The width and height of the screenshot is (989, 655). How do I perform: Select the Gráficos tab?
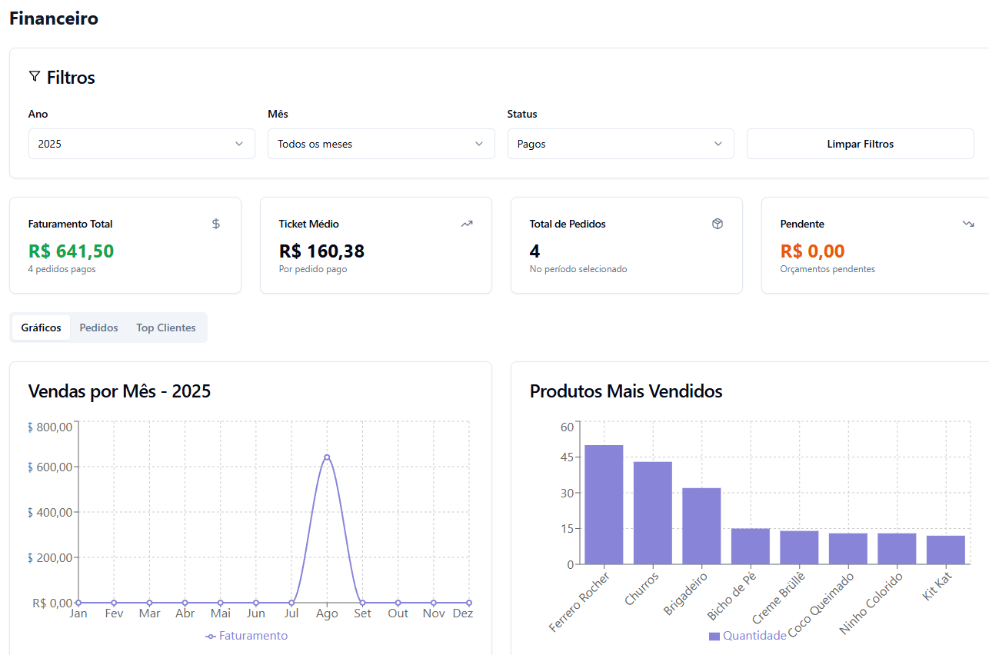tap(42, 327)
